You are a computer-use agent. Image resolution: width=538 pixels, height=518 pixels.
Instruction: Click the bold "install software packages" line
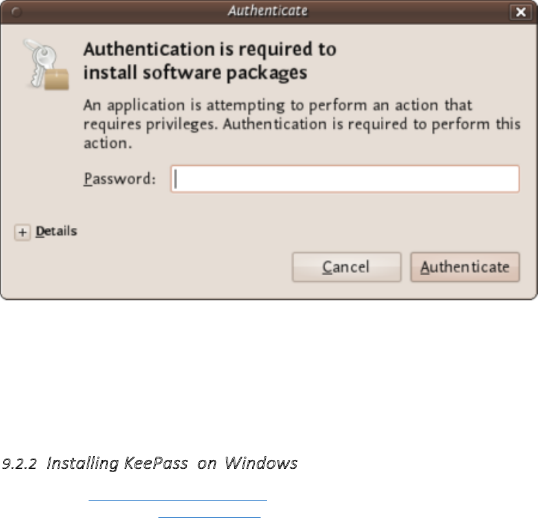point(195,72)
